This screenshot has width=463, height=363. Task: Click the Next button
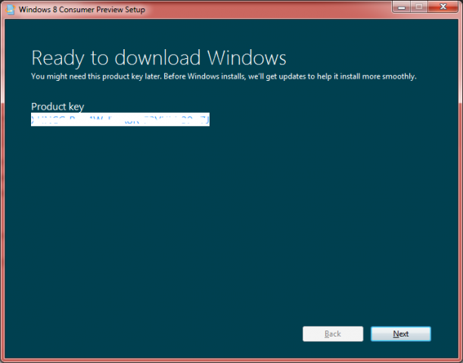click(401, 334)
